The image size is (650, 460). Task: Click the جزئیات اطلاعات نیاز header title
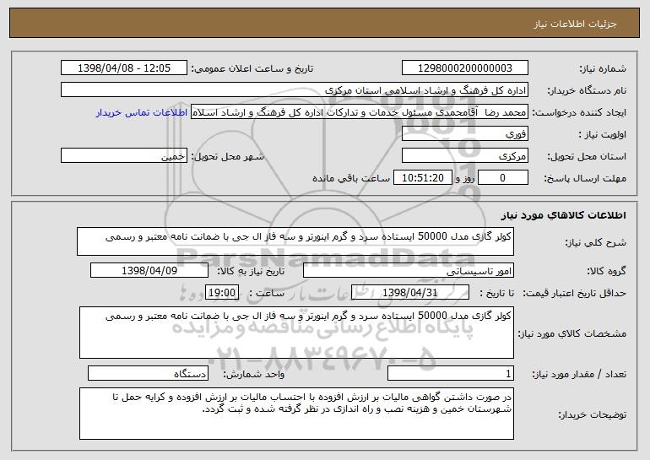575,24
